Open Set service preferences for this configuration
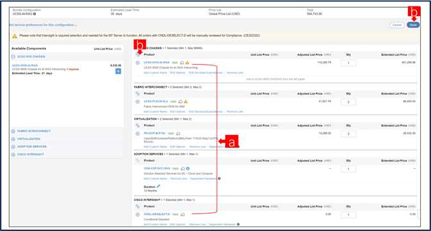 43,25
